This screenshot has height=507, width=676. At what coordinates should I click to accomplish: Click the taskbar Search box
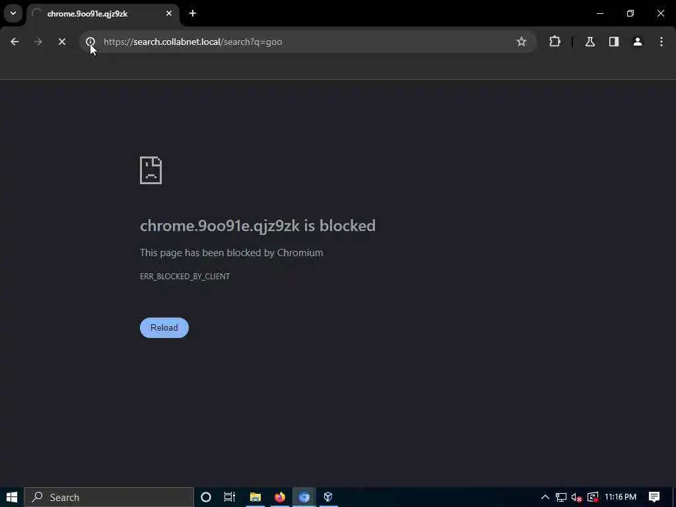coord(109,497)
